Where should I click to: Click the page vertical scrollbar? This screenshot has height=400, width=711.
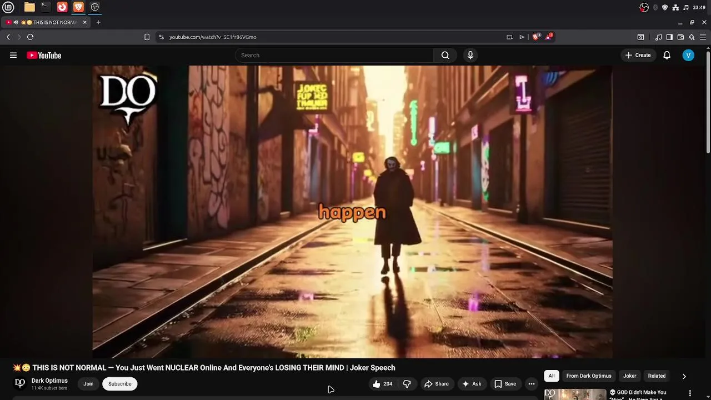pyautogui.click(x=708, y=102)
